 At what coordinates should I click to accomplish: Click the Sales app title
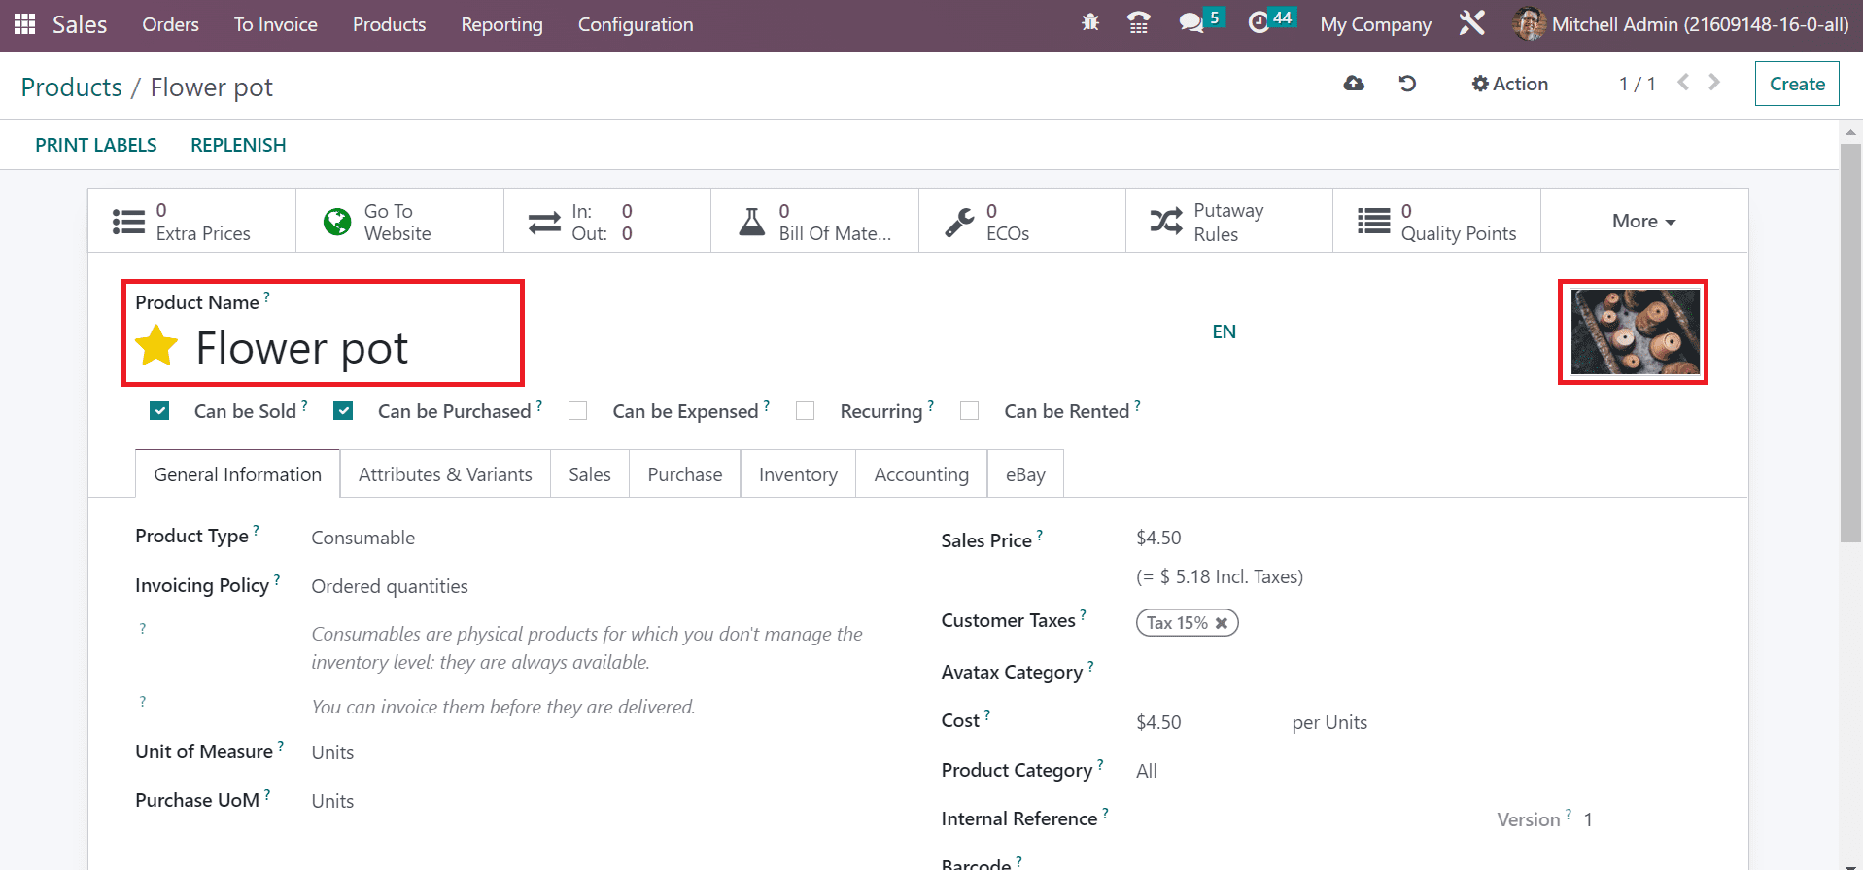pyautogui.click(x=80, y=24)
